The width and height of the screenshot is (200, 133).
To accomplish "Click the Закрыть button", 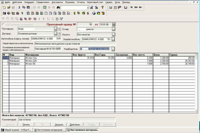I will click(59, 125).
